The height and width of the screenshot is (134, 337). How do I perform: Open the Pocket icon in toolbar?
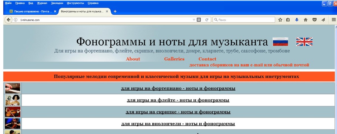pos(314,20)
